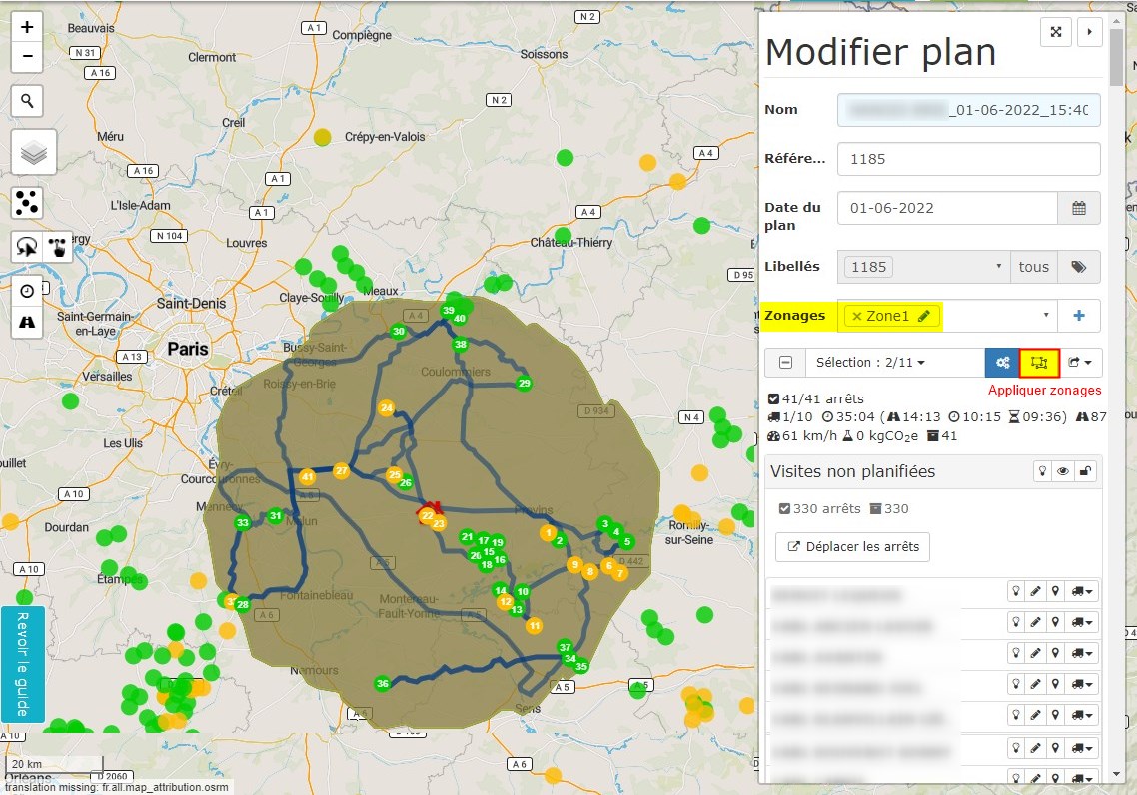Zoom out on the map
Screen dimensions: 1137x795
coord(27,57)
